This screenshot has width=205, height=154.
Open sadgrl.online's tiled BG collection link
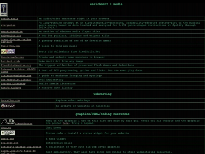[18, 152]
